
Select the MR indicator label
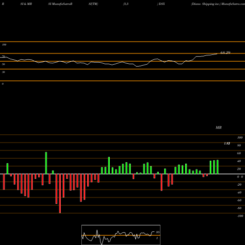(219, 127)
